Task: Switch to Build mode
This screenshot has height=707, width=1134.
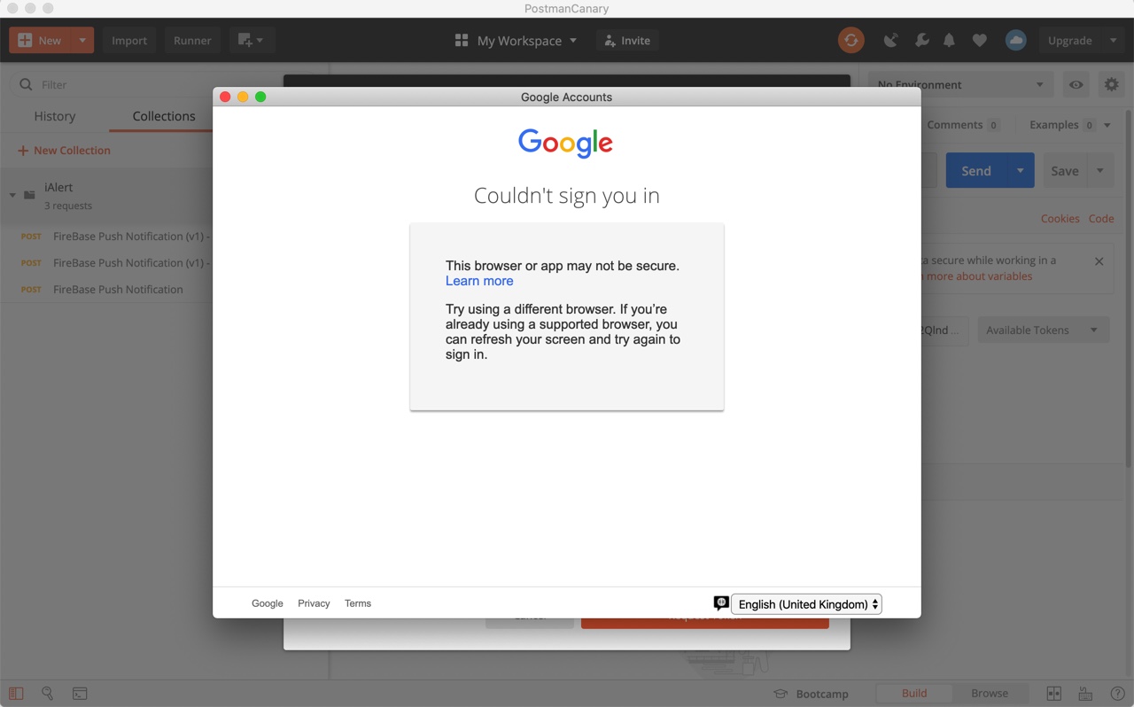Action: [x=913, y=693]
